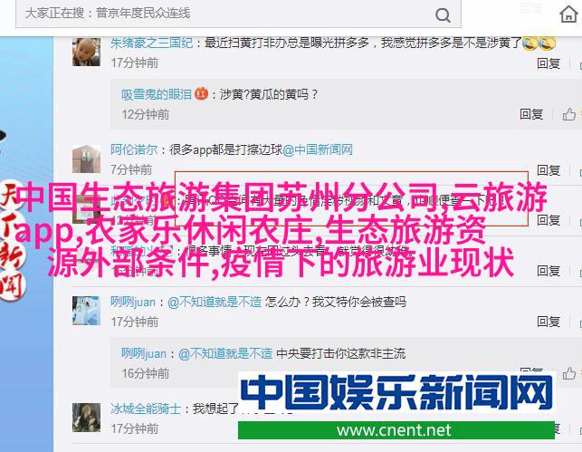Reply to 阿伦诺尔's comment
This screenshot has height=452, width=582.
pyautogui.click(x=549, y=170)
